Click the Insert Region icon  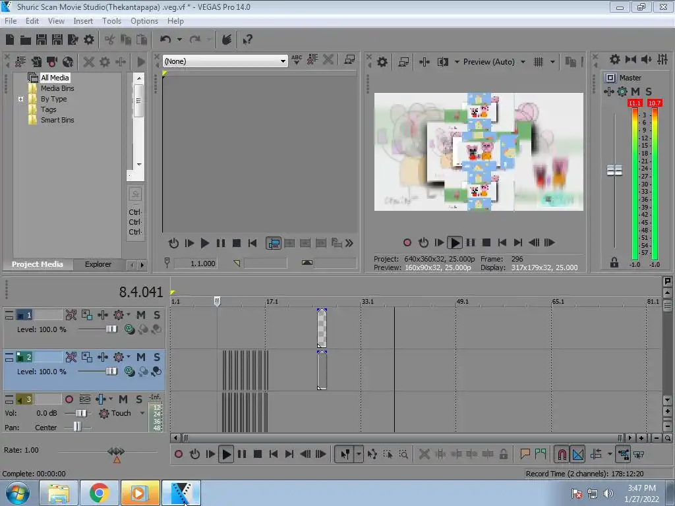click(x=541, y=454)
